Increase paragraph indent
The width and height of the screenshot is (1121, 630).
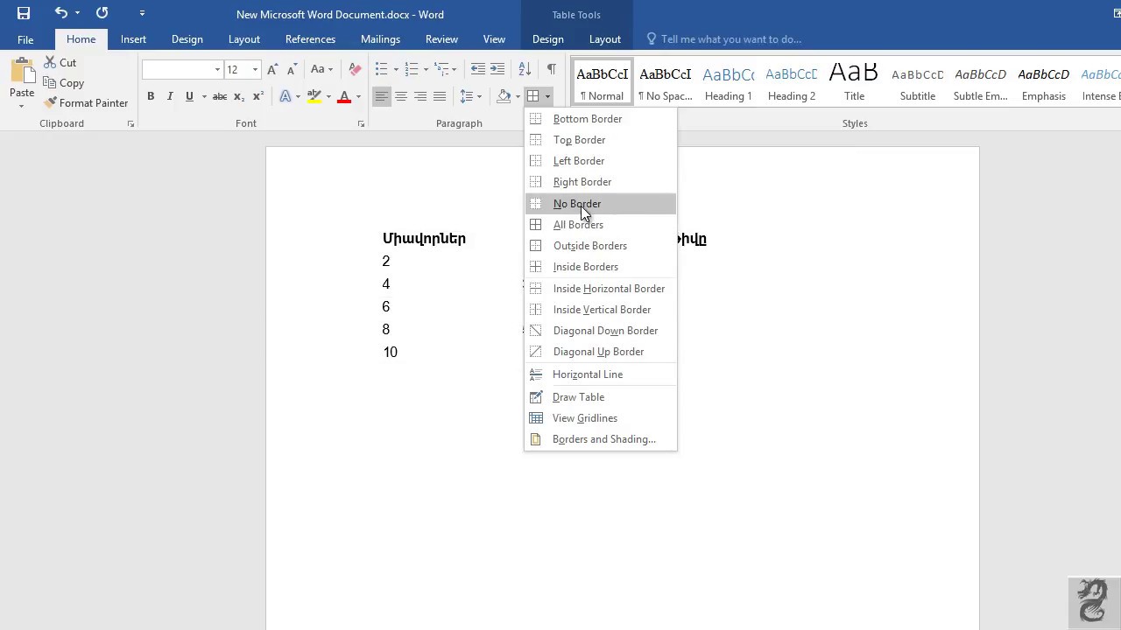click(x=497, y=69)
